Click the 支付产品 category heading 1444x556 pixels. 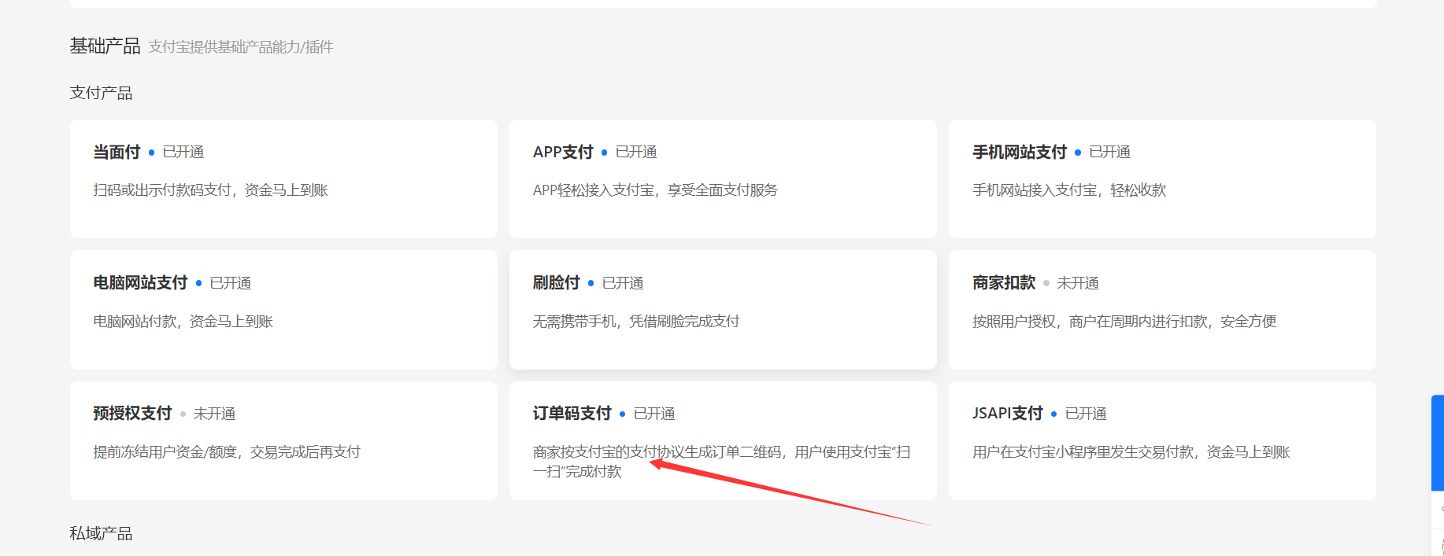click(101, 93)
